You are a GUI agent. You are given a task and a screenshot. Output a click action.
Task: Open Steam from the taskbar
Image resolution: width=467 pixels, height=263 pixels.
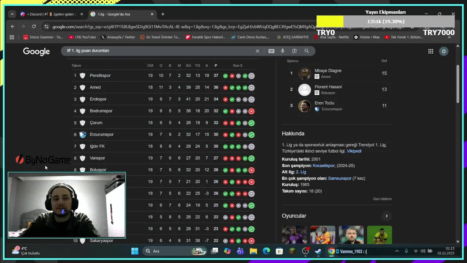(318, 251)
